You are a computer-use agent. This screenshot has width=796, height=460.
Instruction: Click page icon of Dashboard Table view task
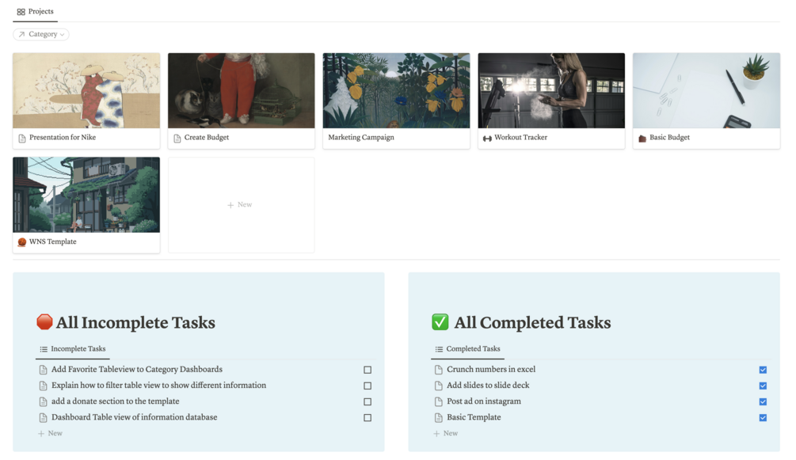point(43,418)
